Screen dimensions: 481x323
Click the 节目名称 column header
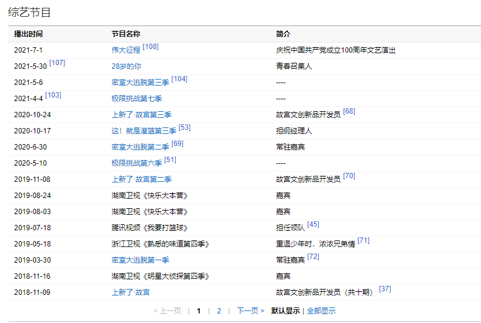126,34
